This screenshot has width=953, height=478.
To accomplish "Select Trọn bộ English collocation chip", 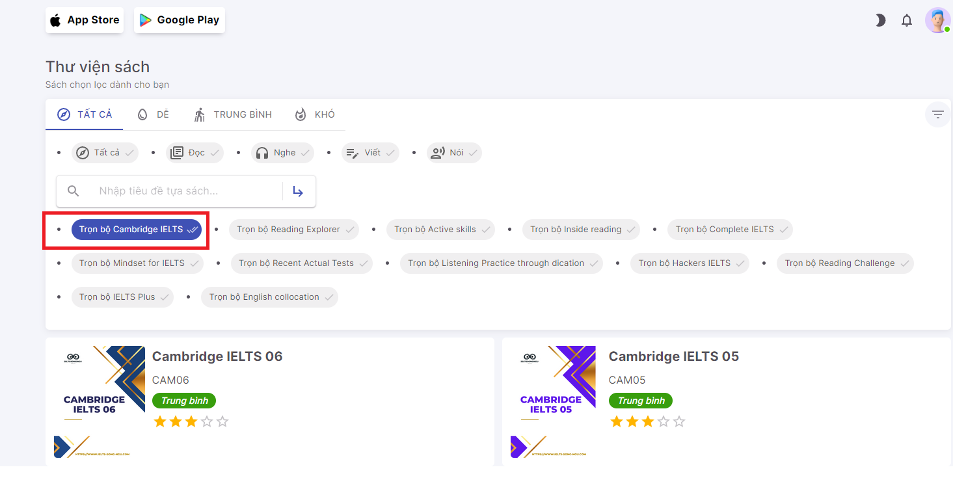I will 269,297.
